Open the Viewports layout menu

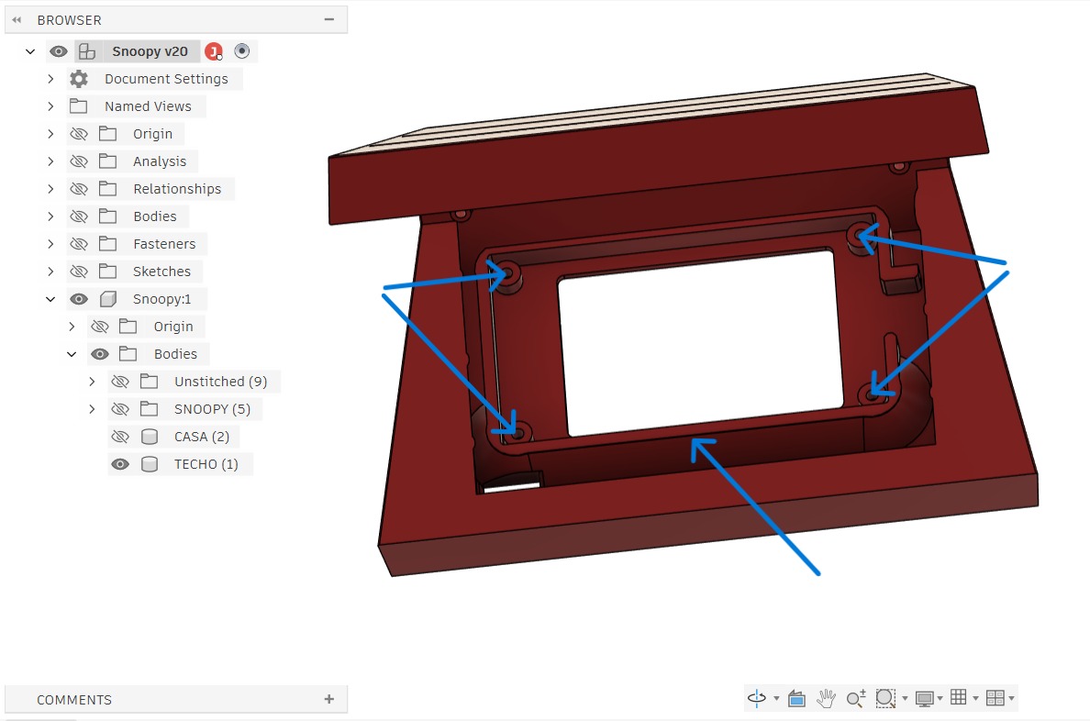995,697
